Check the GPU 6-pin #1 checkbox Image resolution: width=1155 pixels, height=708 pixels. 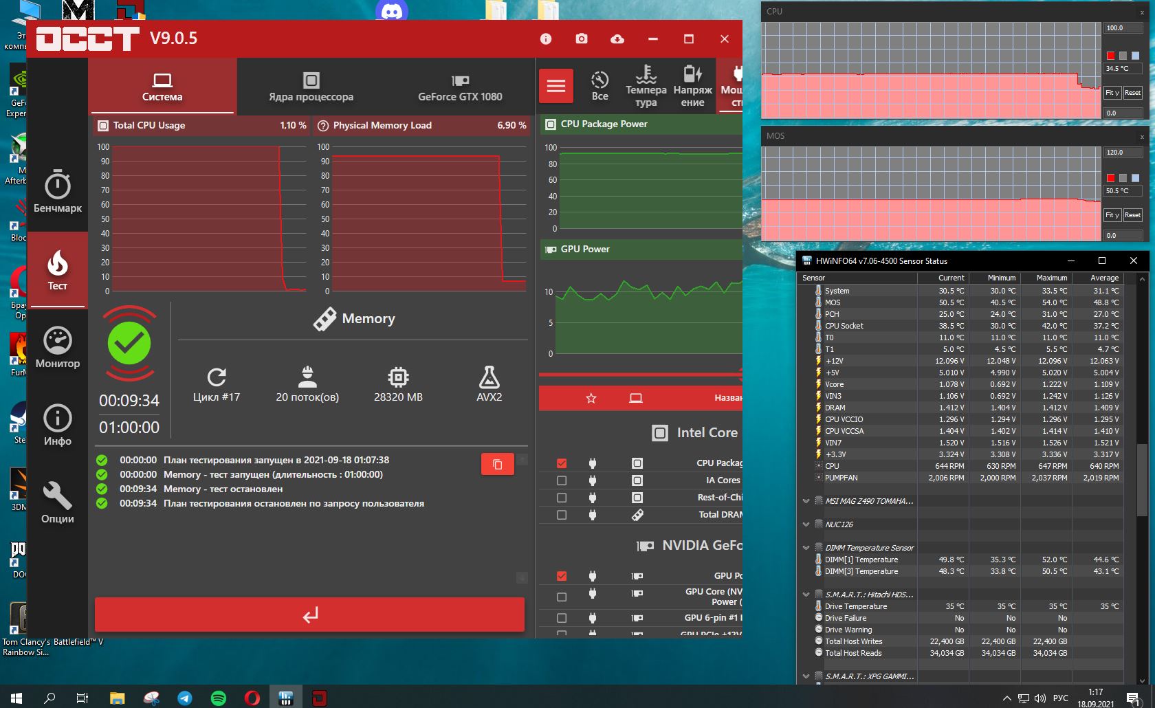(x=562, y=618)
